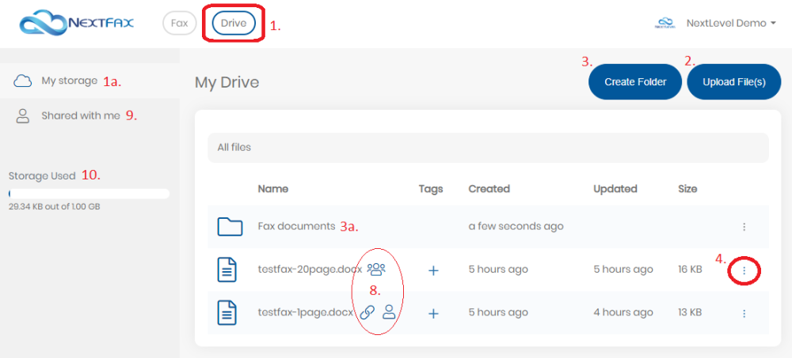The height and width of the screenshot is (358, 792).
Task: Click the group share icon on testfax-20page.docx
Action: point(376,269)
